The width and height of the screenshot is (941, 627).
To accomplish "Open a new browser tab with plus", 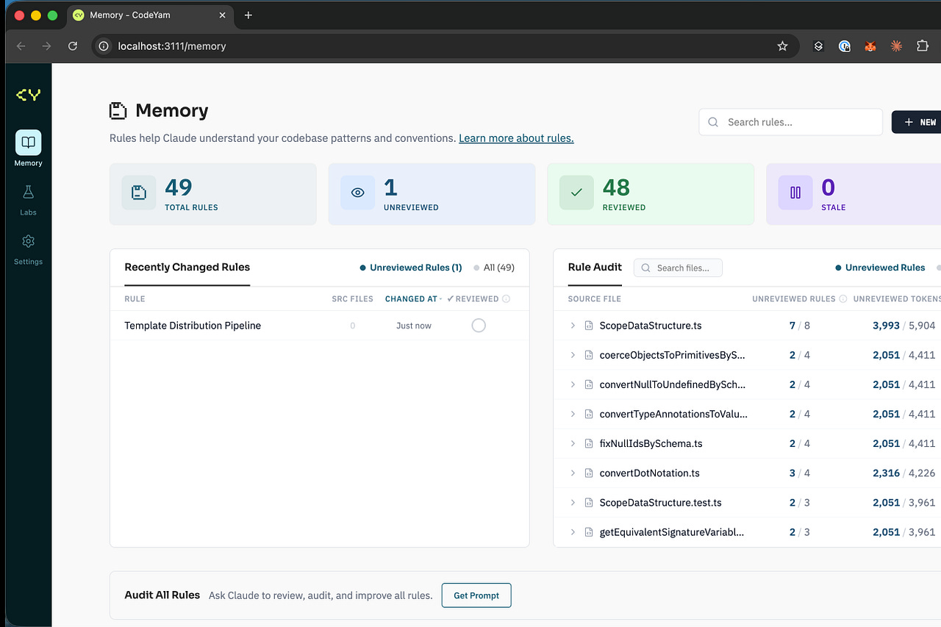I will pos(248,15).
